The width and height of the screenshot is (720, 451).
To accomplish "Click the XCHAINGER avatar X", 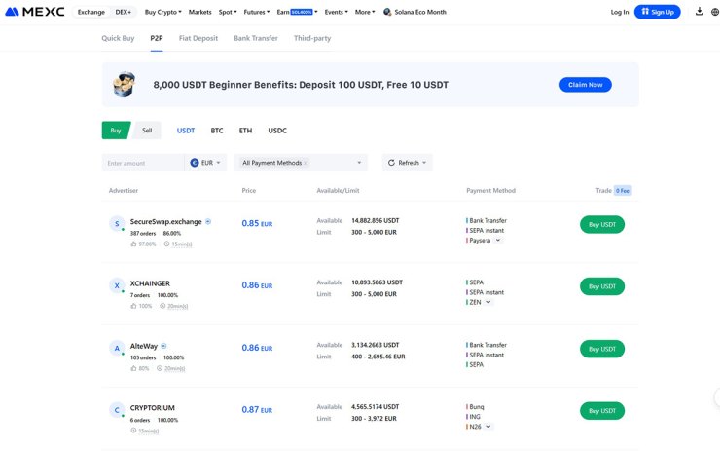I will 117,285.
